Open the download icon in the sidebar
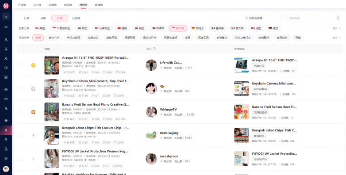 click(x=6, y=16)
